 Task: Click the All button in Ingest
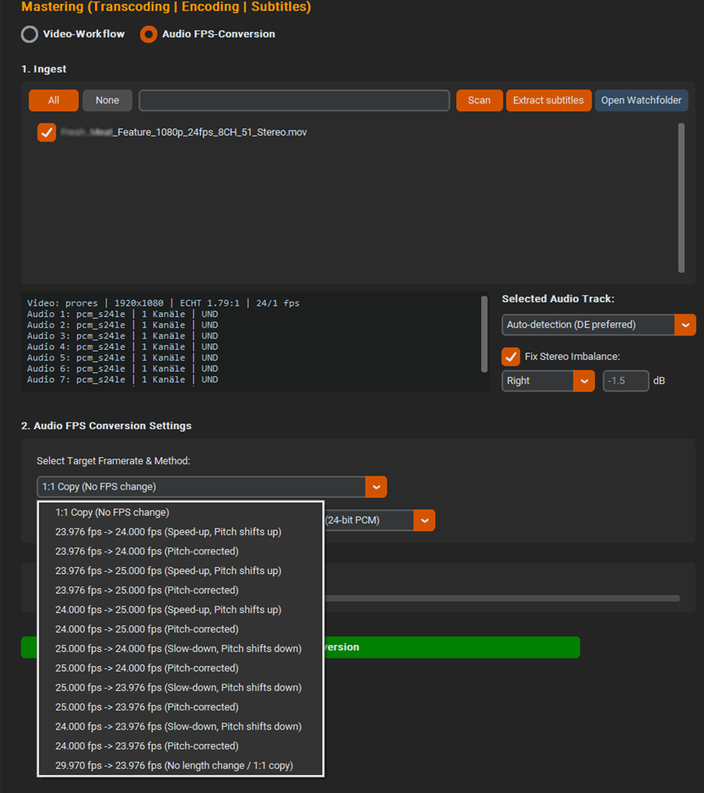[54, 100]
